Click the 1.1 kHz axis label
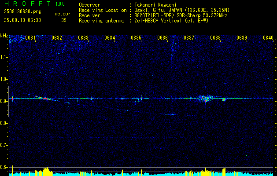277x176 pixels. coord(4,57)
